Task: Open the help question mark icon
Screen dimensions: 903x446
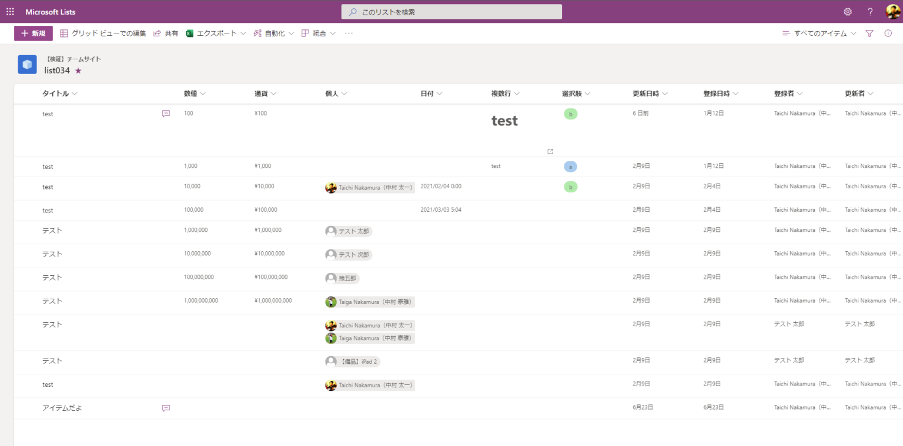Action: click(x=870, y=12)
